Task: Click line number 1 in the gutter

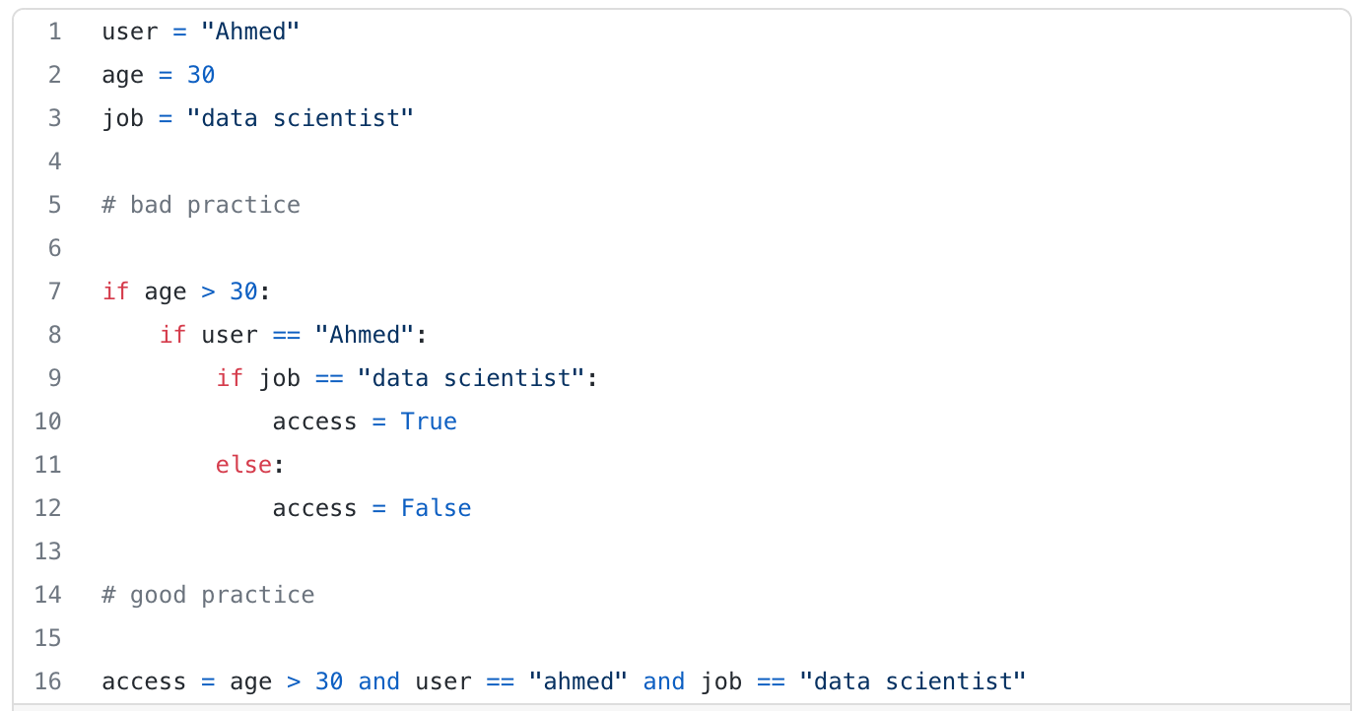Action: coord(54,32)
